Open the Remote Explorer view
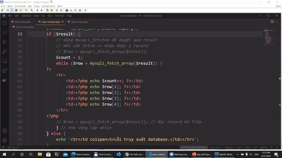The height and width of the screenshot is (158, 282). (x=4, y=61)
